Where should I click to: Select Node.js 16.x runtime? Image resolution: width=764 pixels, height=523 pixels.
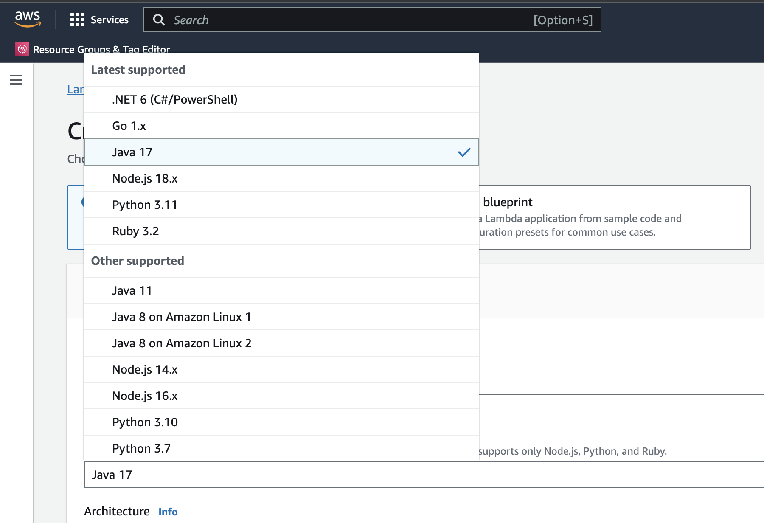click(281, 396)
